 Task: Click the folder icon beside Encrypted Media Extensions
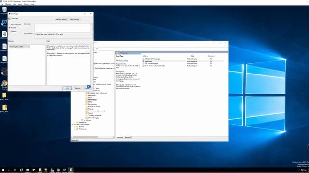tap(87, 93)
